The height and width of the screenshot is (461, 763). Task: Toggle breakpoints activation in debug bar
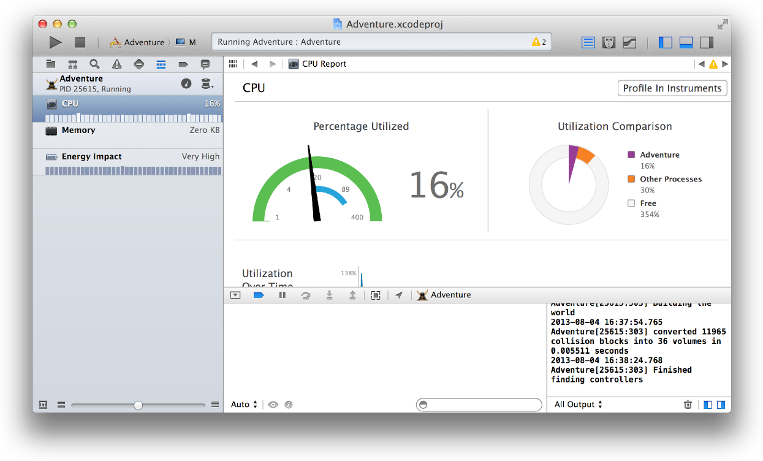pyautogui.click(x=258, y=295)
